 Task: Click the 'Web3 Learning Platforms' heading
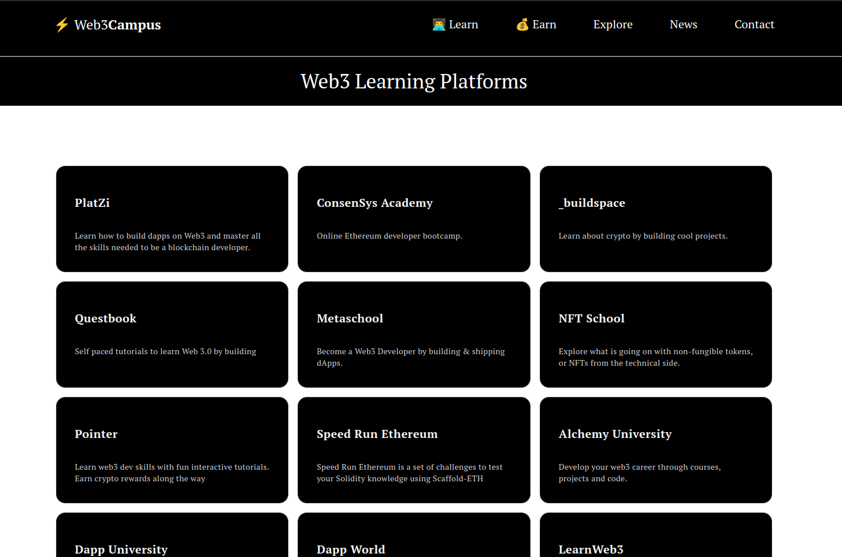tap(414, 81)
